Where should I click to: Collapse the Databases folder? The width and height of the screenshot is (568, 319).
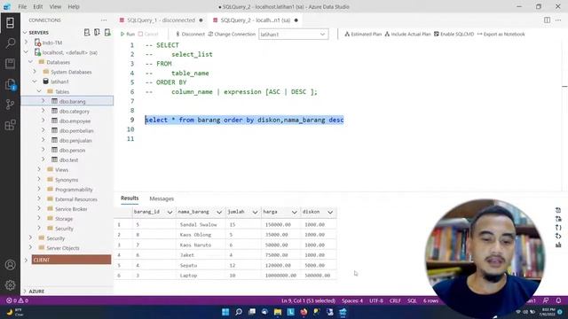tap(30, 62)
